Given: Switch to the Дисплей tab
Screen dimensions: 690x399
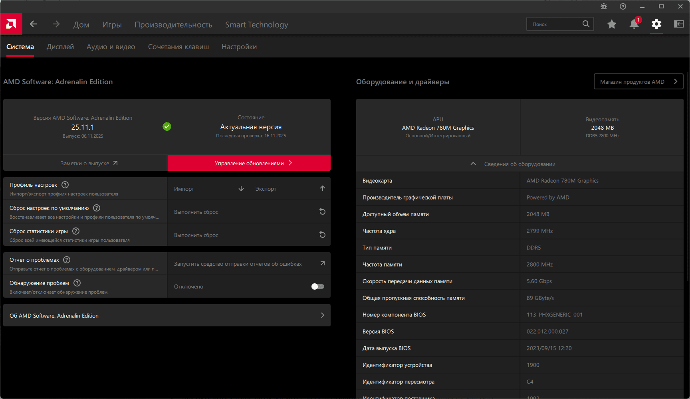Looking at the screenshot, I should 60,47.
